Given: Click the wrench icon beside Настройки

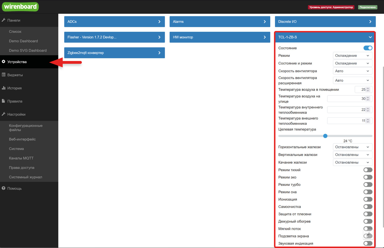Looking at the screenshot, I should [4, 114].
